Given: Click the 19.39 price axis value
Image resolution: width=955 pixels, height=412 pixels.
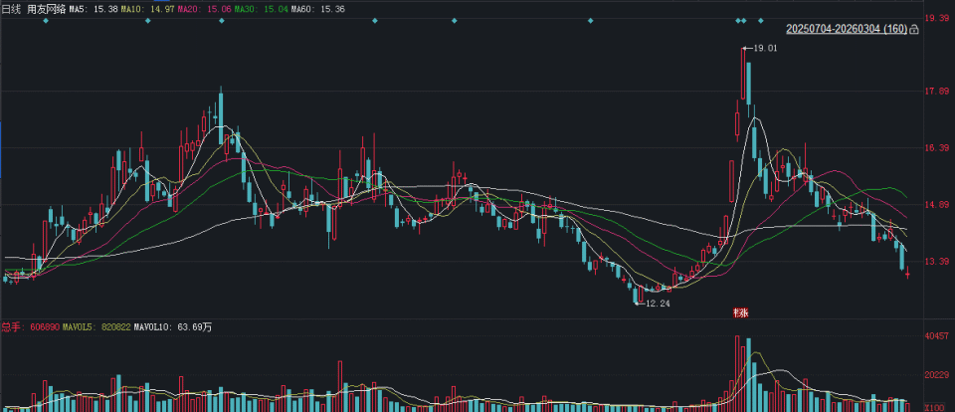Looking at the screenshot, I should point(937,19).
